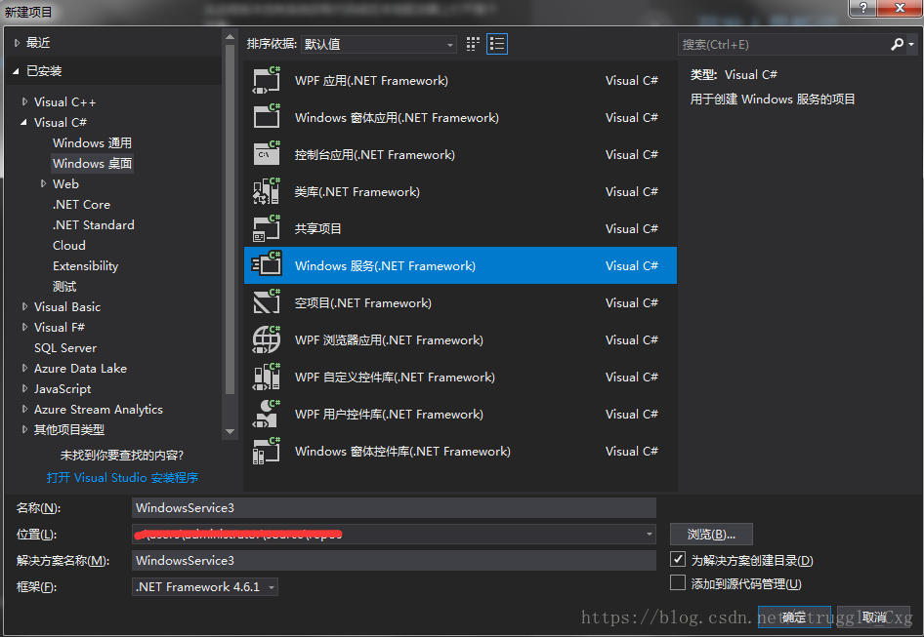The height and width of the screenshot is (637, 924).
Task: Expand the Azure Data Lake node
Action: point(24,368)
